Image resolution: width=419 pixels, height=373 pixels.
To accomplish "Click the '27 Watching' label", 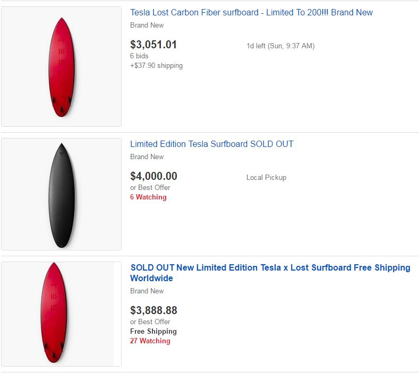I will [150, 341].
